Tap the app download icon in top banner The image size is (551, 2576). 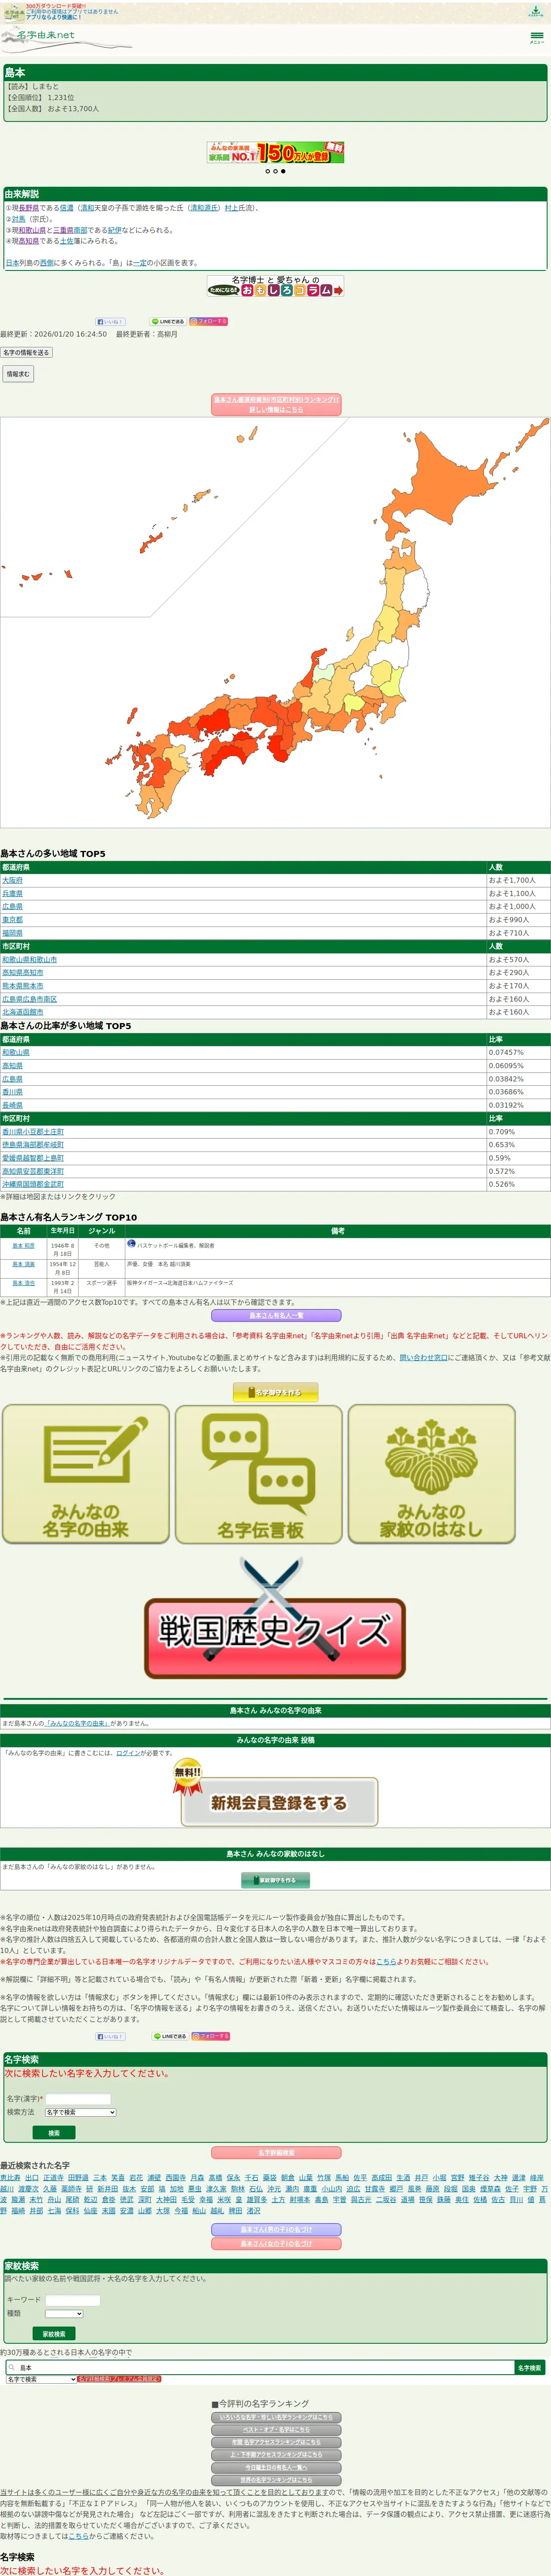[x=536, y=11]
